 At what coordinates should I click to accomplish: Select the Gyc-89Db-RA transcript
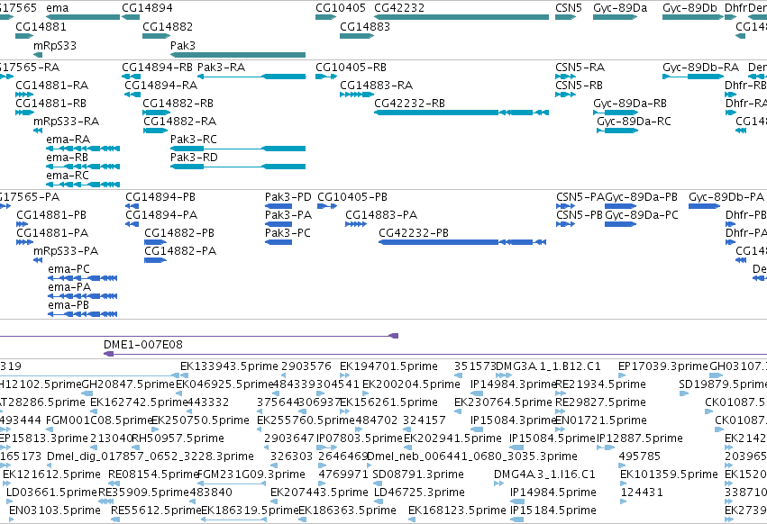pyautogui.click(x=693, y=77)
